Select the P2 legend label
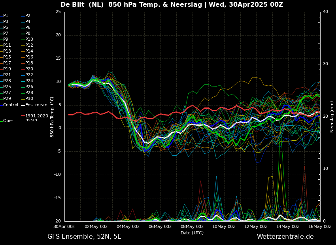336x245 pixels. 28,16
